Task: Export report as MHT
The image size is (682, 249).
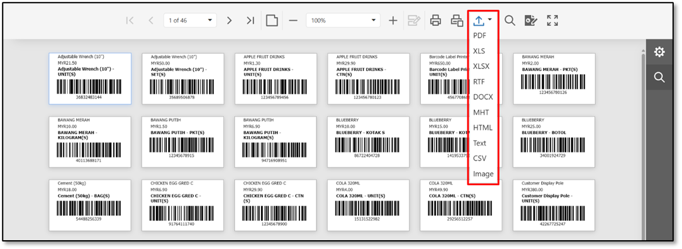Action: click(481, 112)
